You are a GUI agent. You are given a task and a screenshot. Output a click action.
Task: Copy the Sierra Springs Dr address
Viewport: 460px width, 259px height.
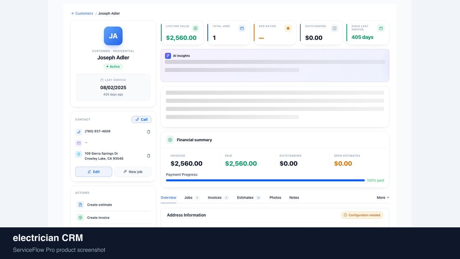click(x=148, y=156)
